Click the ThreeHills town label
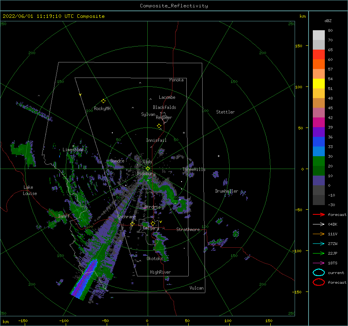 (194, 169)
